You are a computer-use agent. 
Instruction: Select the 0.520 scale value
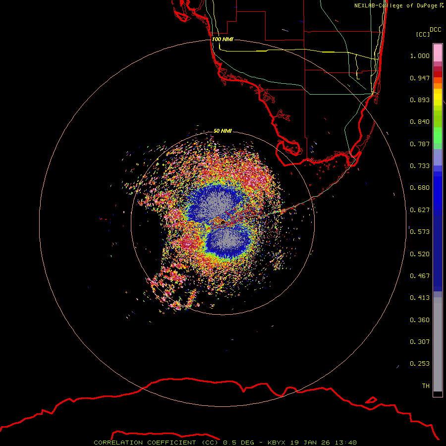[420, 254]
